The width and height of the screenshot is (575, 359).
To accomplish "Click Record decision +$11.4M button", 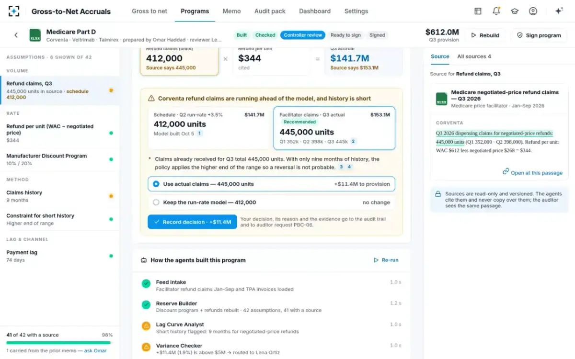I will coord(192,222).
